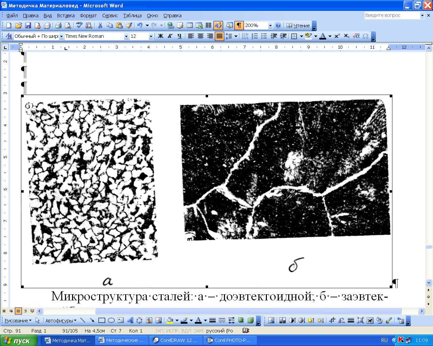Toggle bold formatting (Ж)
This screenshot has width=433, height=346.
pyautogui.click(x=161, y=36)
